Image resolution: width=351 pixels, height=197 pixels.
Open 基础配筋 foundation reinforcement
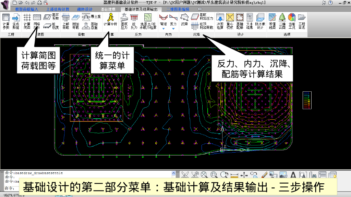[x=240, y=22]
